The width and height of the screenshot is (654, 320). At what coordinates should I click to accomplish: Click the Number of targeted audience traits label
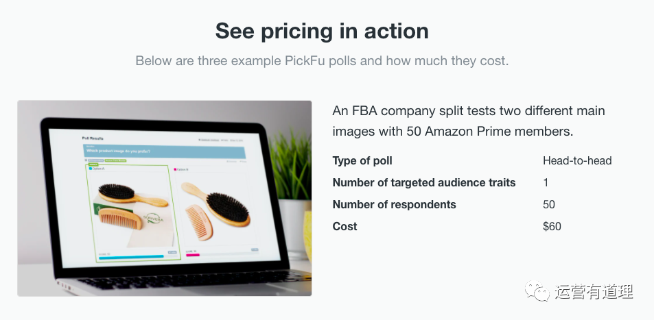[x=424, y=182]
